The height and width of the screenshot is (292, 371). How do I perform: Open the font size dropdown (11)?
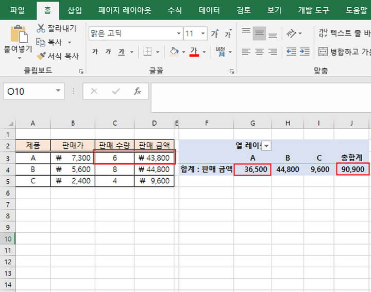coord(203,33)
